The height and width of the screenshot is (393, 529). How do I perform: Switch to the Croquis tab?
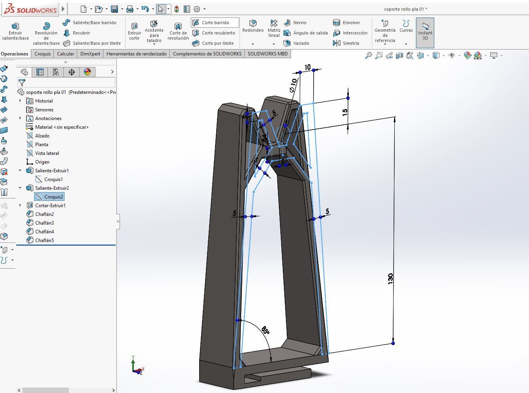(x=42, y=54)
